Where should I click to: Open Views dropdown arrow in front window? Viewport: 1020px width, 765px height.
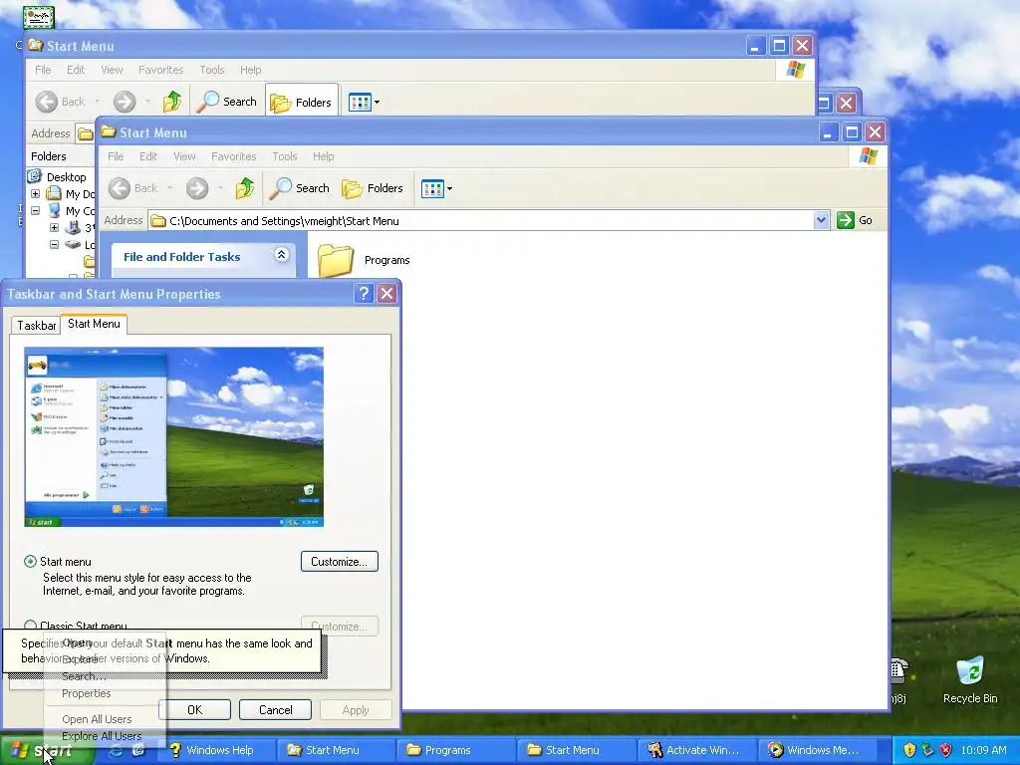point(449,188)
